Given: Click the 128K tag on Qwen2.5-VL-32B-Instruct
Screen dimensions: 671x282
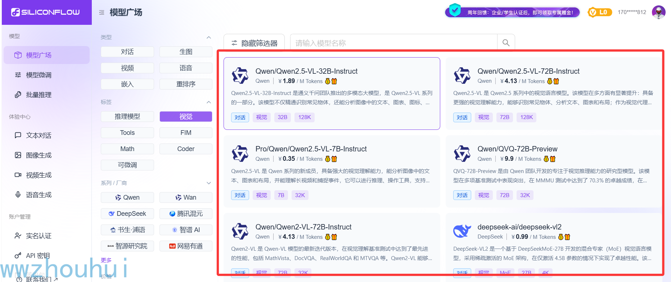Looking at the screenshot, I should [x=305, y=117].
